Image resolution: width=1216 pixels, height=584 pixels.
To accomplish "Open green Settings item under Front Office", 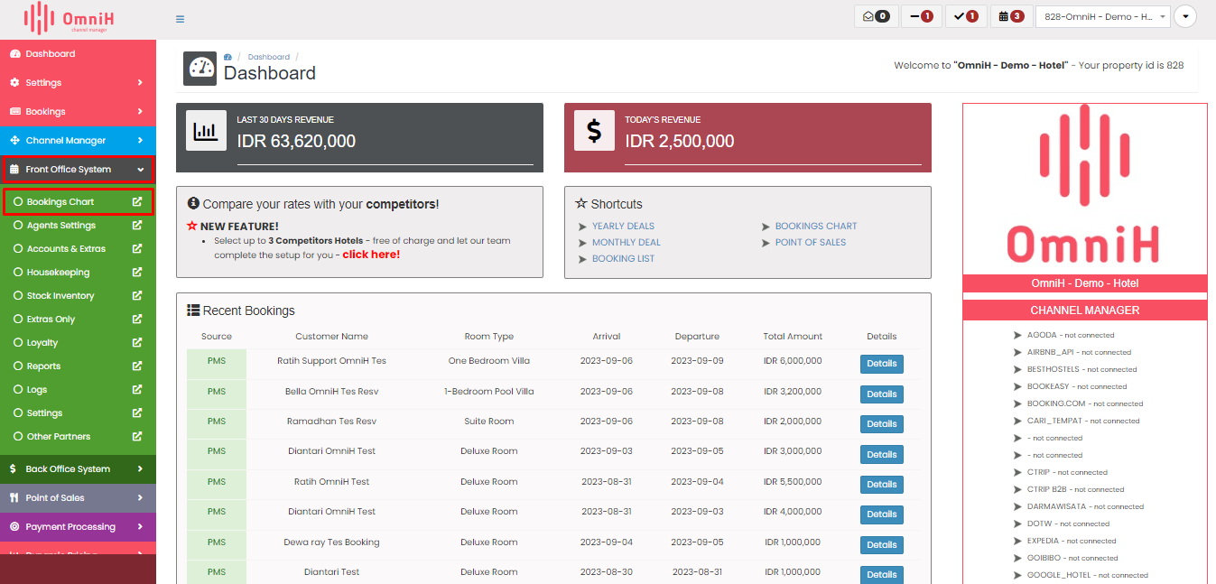I will (44, 413).
